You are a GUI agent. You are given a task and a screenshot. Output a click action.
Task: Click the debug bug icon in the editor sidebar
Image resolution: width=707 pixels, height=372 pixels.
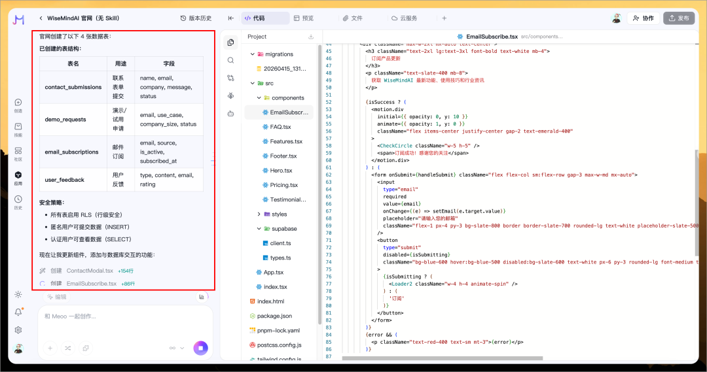pos(230,95)
